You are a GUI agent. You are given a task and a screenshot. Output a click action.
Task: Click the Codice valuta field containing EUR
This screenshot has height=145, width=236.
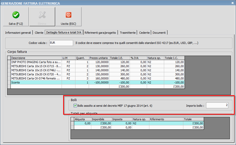coord(61,43)
